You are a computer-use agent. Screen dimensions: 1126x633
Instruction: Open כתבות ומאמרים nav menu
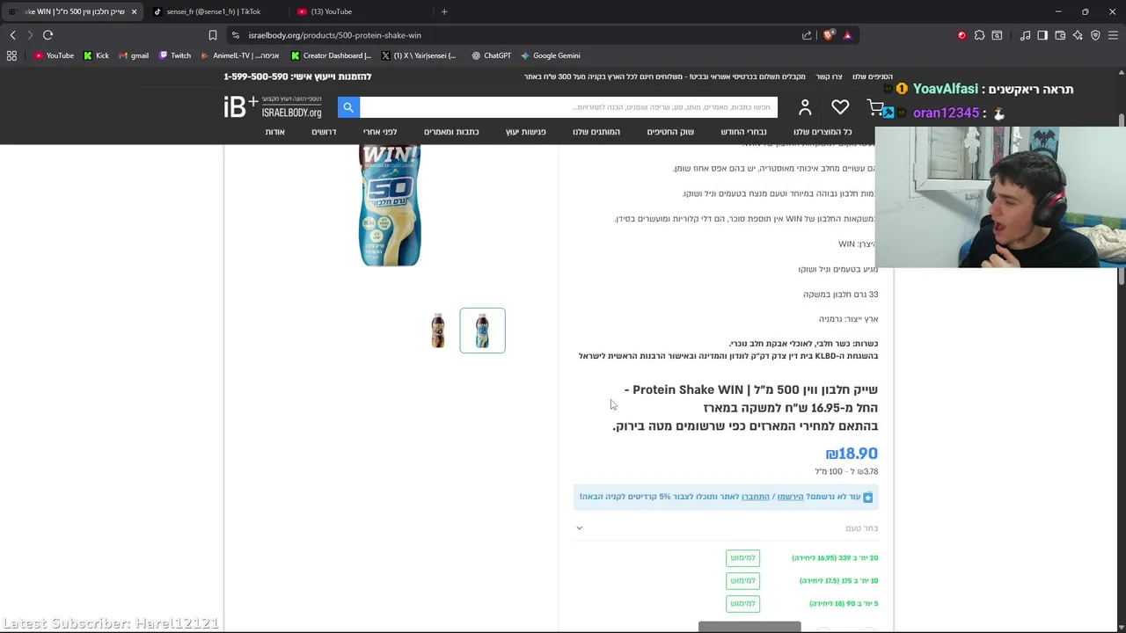[451, 132]
